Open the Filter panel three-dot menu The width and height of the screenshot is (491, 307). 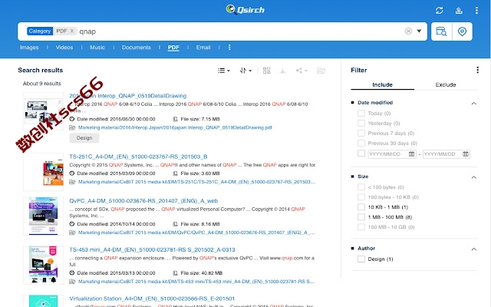coord(477,70)
